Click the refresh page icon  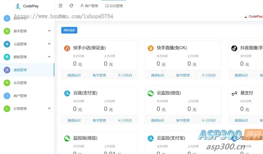(x=71, y=6)
